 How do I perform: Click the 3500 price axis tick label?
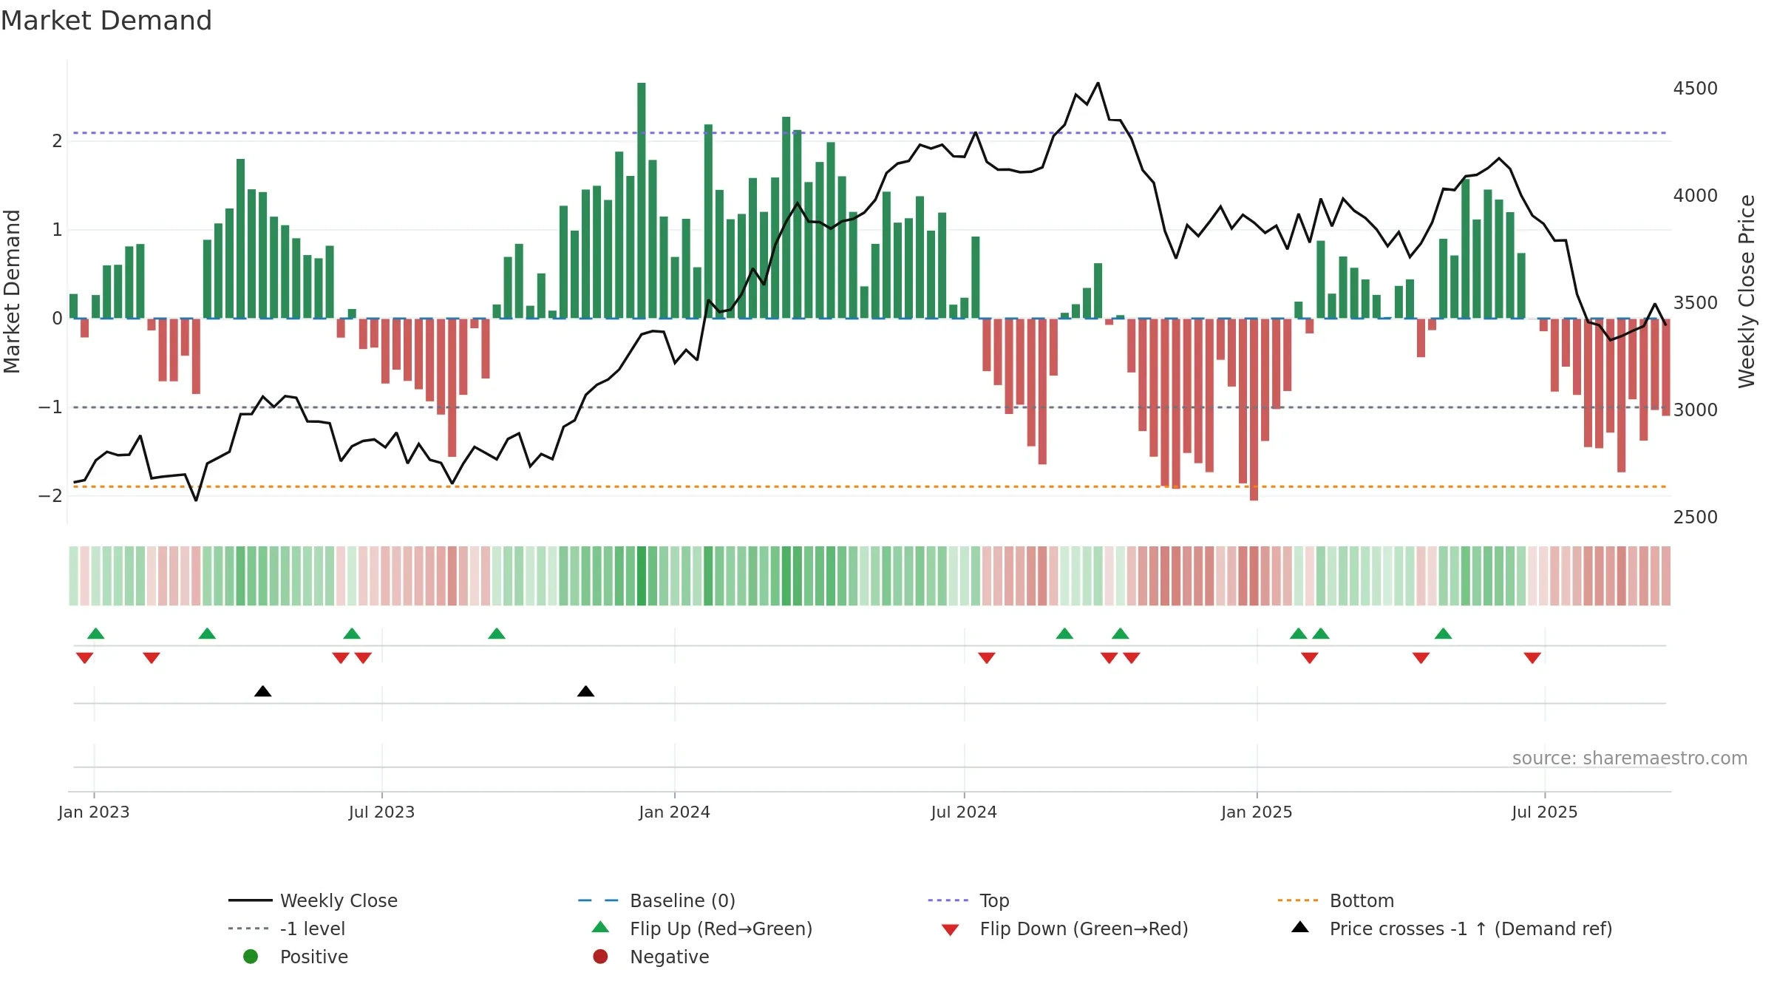[1696, 303]
